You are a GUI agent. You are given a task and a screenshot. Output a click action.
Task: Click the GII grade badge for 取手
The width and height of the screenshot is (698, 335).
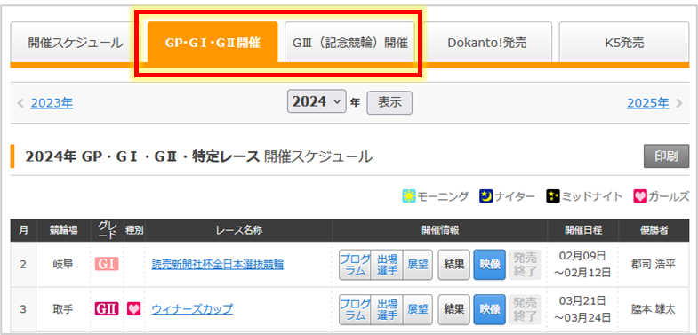click(x=107, y=308)
